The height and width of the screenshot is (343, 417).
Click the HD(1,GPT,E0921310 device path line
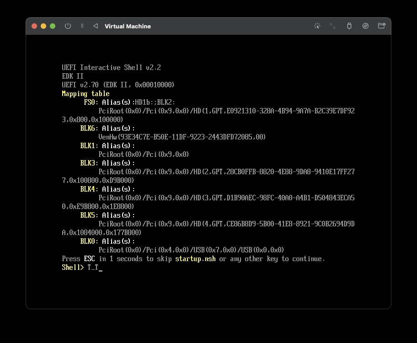click(227, 111)
